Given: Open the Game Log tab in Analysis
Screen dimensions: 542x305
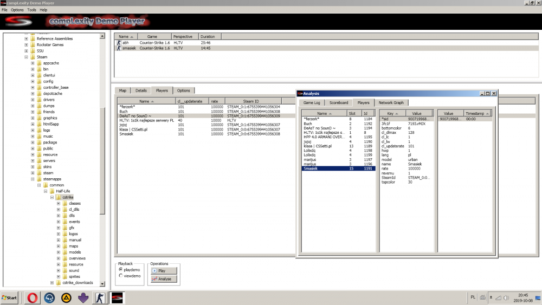Looking at the screenshot, I should click(x=312, y=102).
